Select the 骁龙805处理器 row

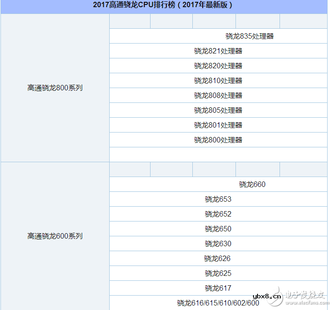point(218,111)
